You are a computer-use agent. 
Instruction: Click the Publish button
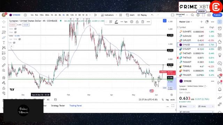(x=217, y=15)
